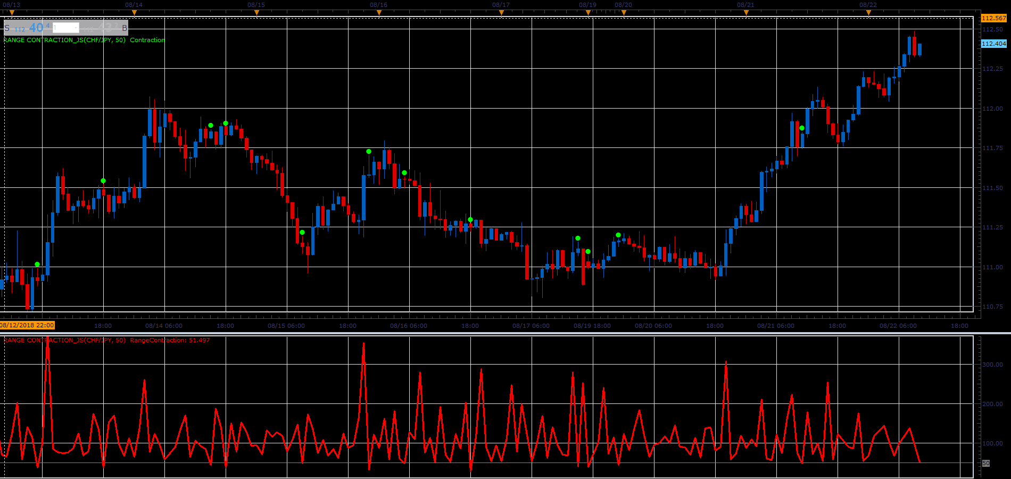Click the 111.00 price axis label
This screenshot has height=479, width=1011.
coord(992,267)
